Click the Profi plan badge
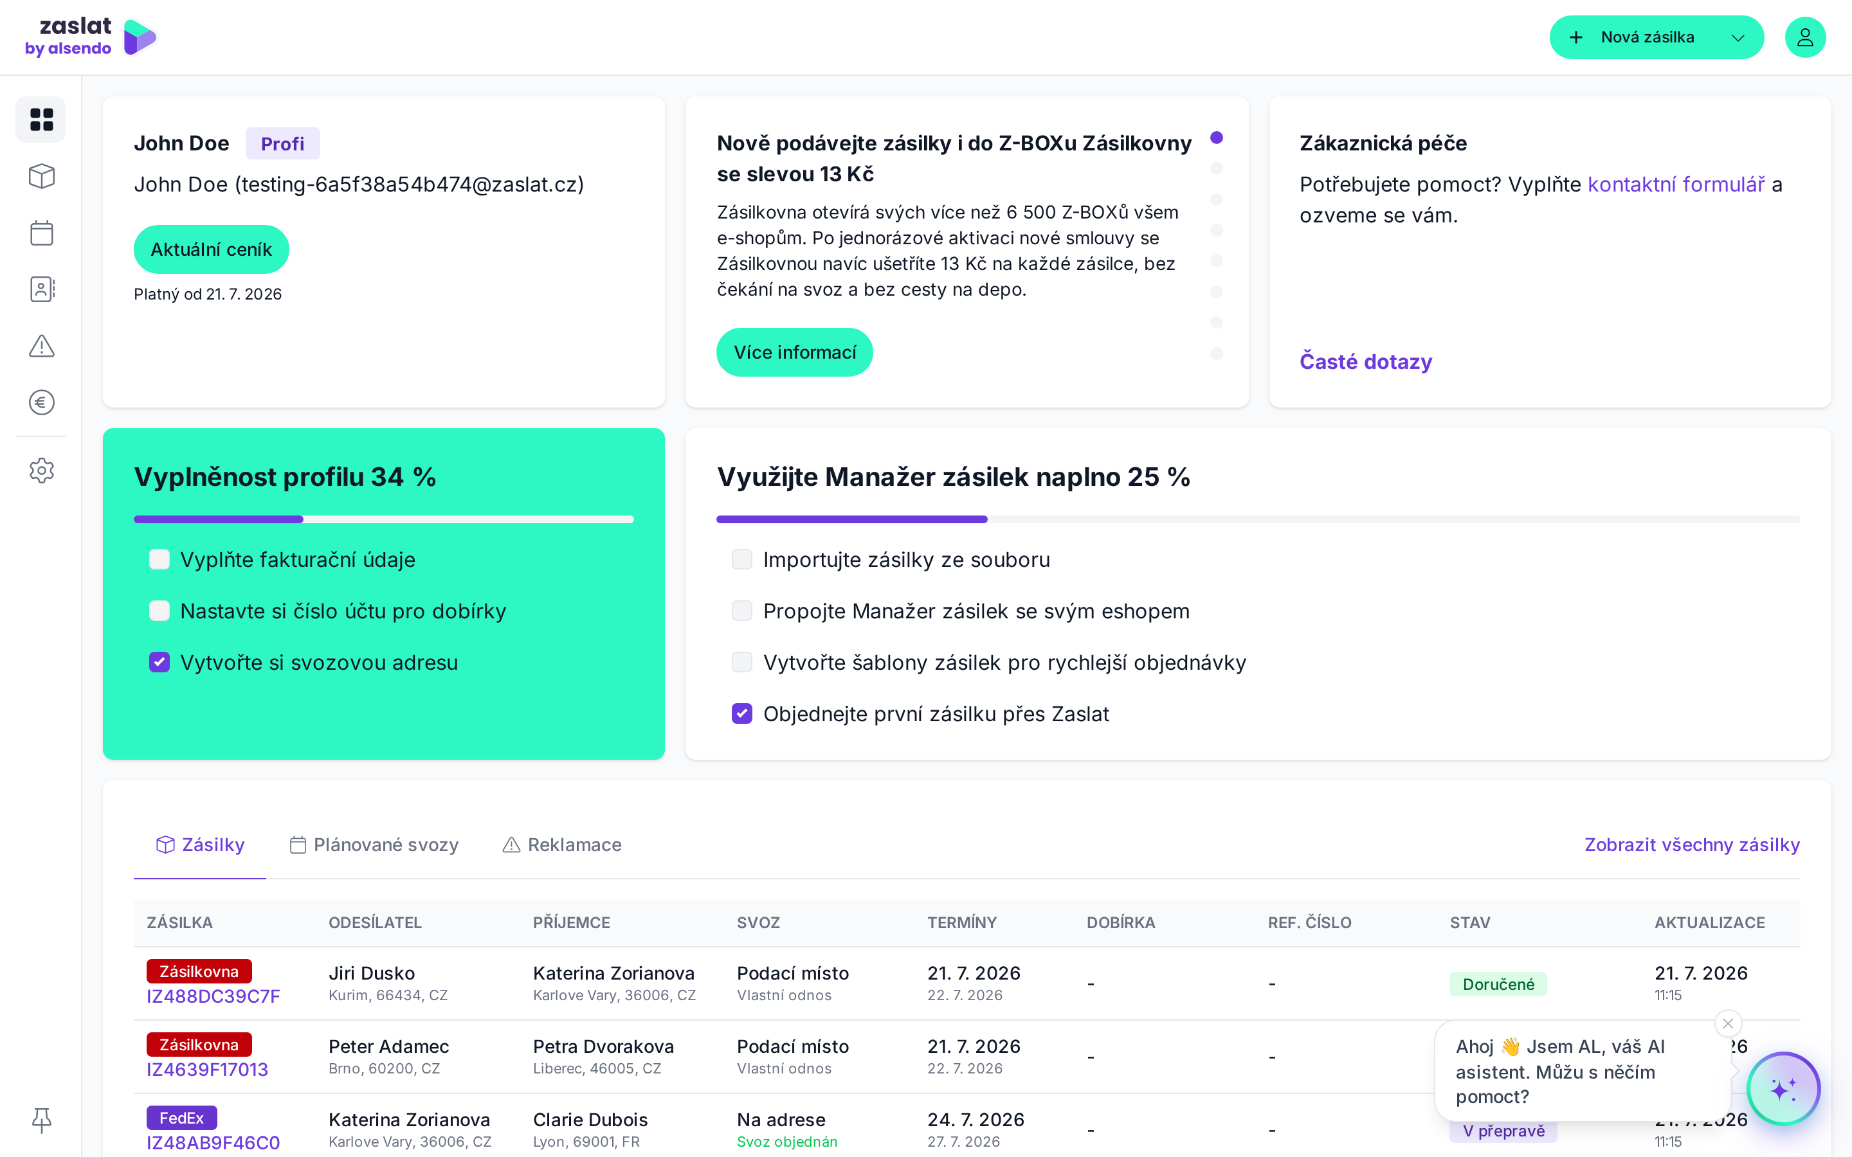The image size is (1852, 1157). tap(282, 143)
